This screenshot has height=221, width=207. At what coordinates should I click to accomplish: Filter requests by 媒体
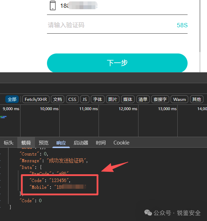click(x=128, y=100)
